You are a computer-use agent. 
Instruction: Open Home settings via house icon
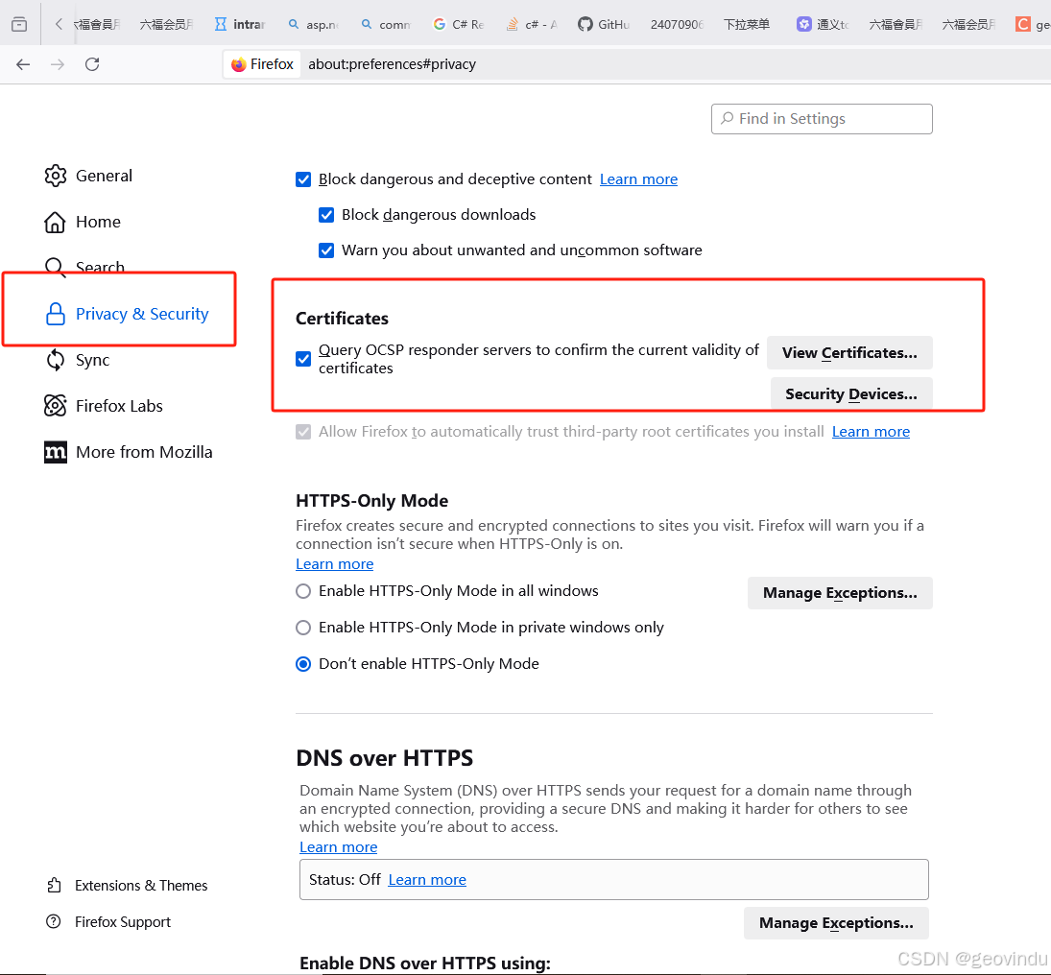tap(56, 222)
